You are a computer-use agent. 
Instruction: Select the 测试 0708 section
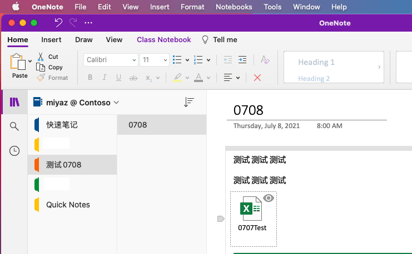pyautogui.click(x=72, y=165)
